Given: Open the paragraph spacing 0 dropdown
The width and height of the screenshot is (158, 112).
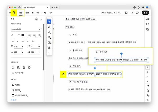Looking at the screenshot, I should pos(35,46).
